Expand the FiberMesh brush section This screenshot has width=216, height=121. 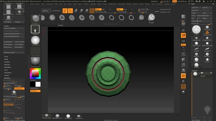[x=7, y=67]
